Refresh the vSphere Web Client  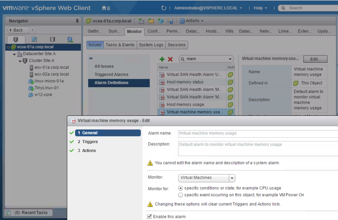[164, 8]
